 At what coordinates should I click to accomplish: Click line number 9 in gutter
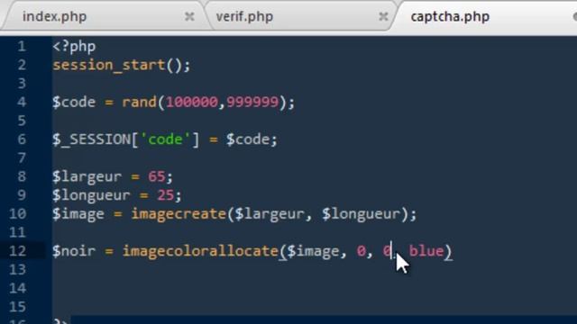pos(22,195)
